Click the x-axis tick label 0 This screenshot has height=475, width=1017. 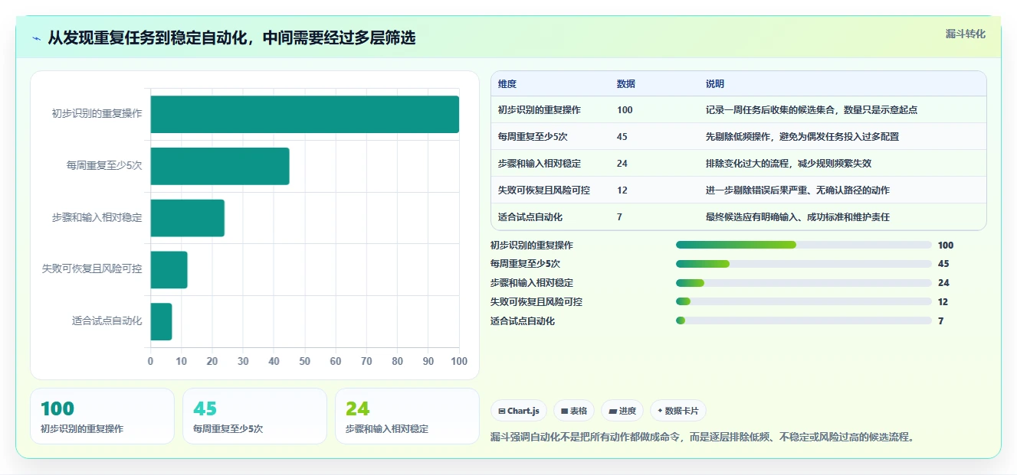pyautogui.click(x=150, y=361)
